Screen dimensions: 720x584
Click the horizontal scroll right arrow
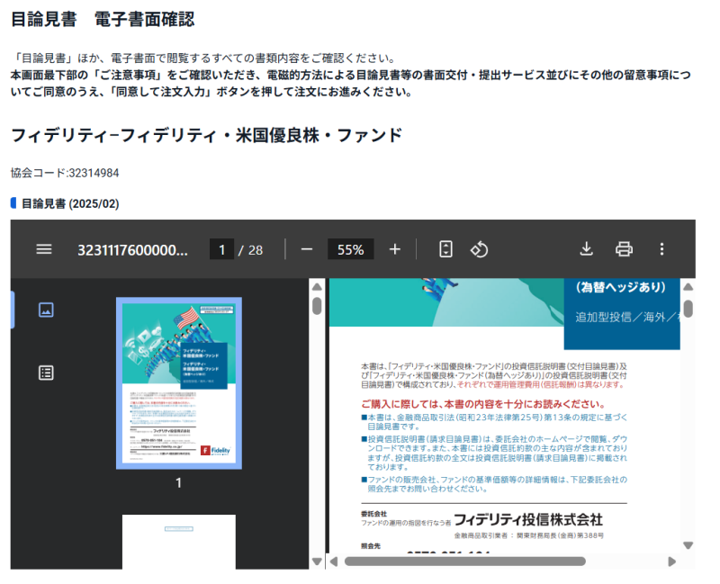click(671, 561)
